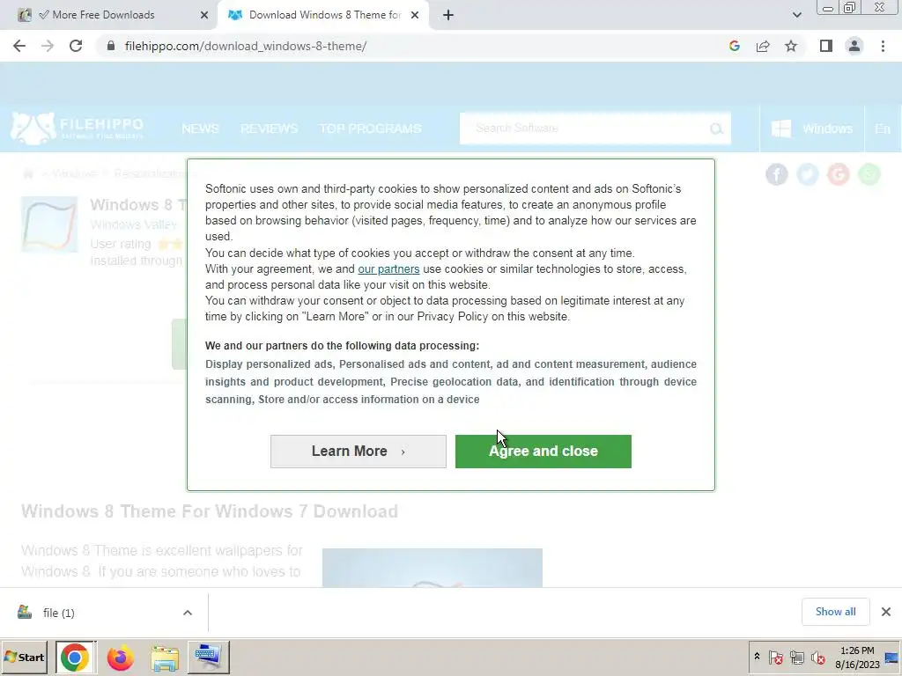902x676 pixels.
Task: Expand the tab search dropdown
Action: (x=796, y=15)
